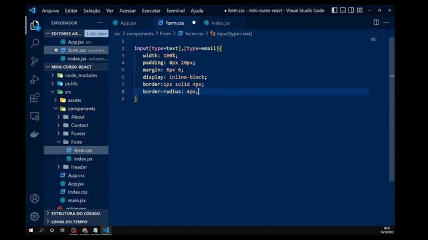Expand the Footer folder

click(76, 133)
